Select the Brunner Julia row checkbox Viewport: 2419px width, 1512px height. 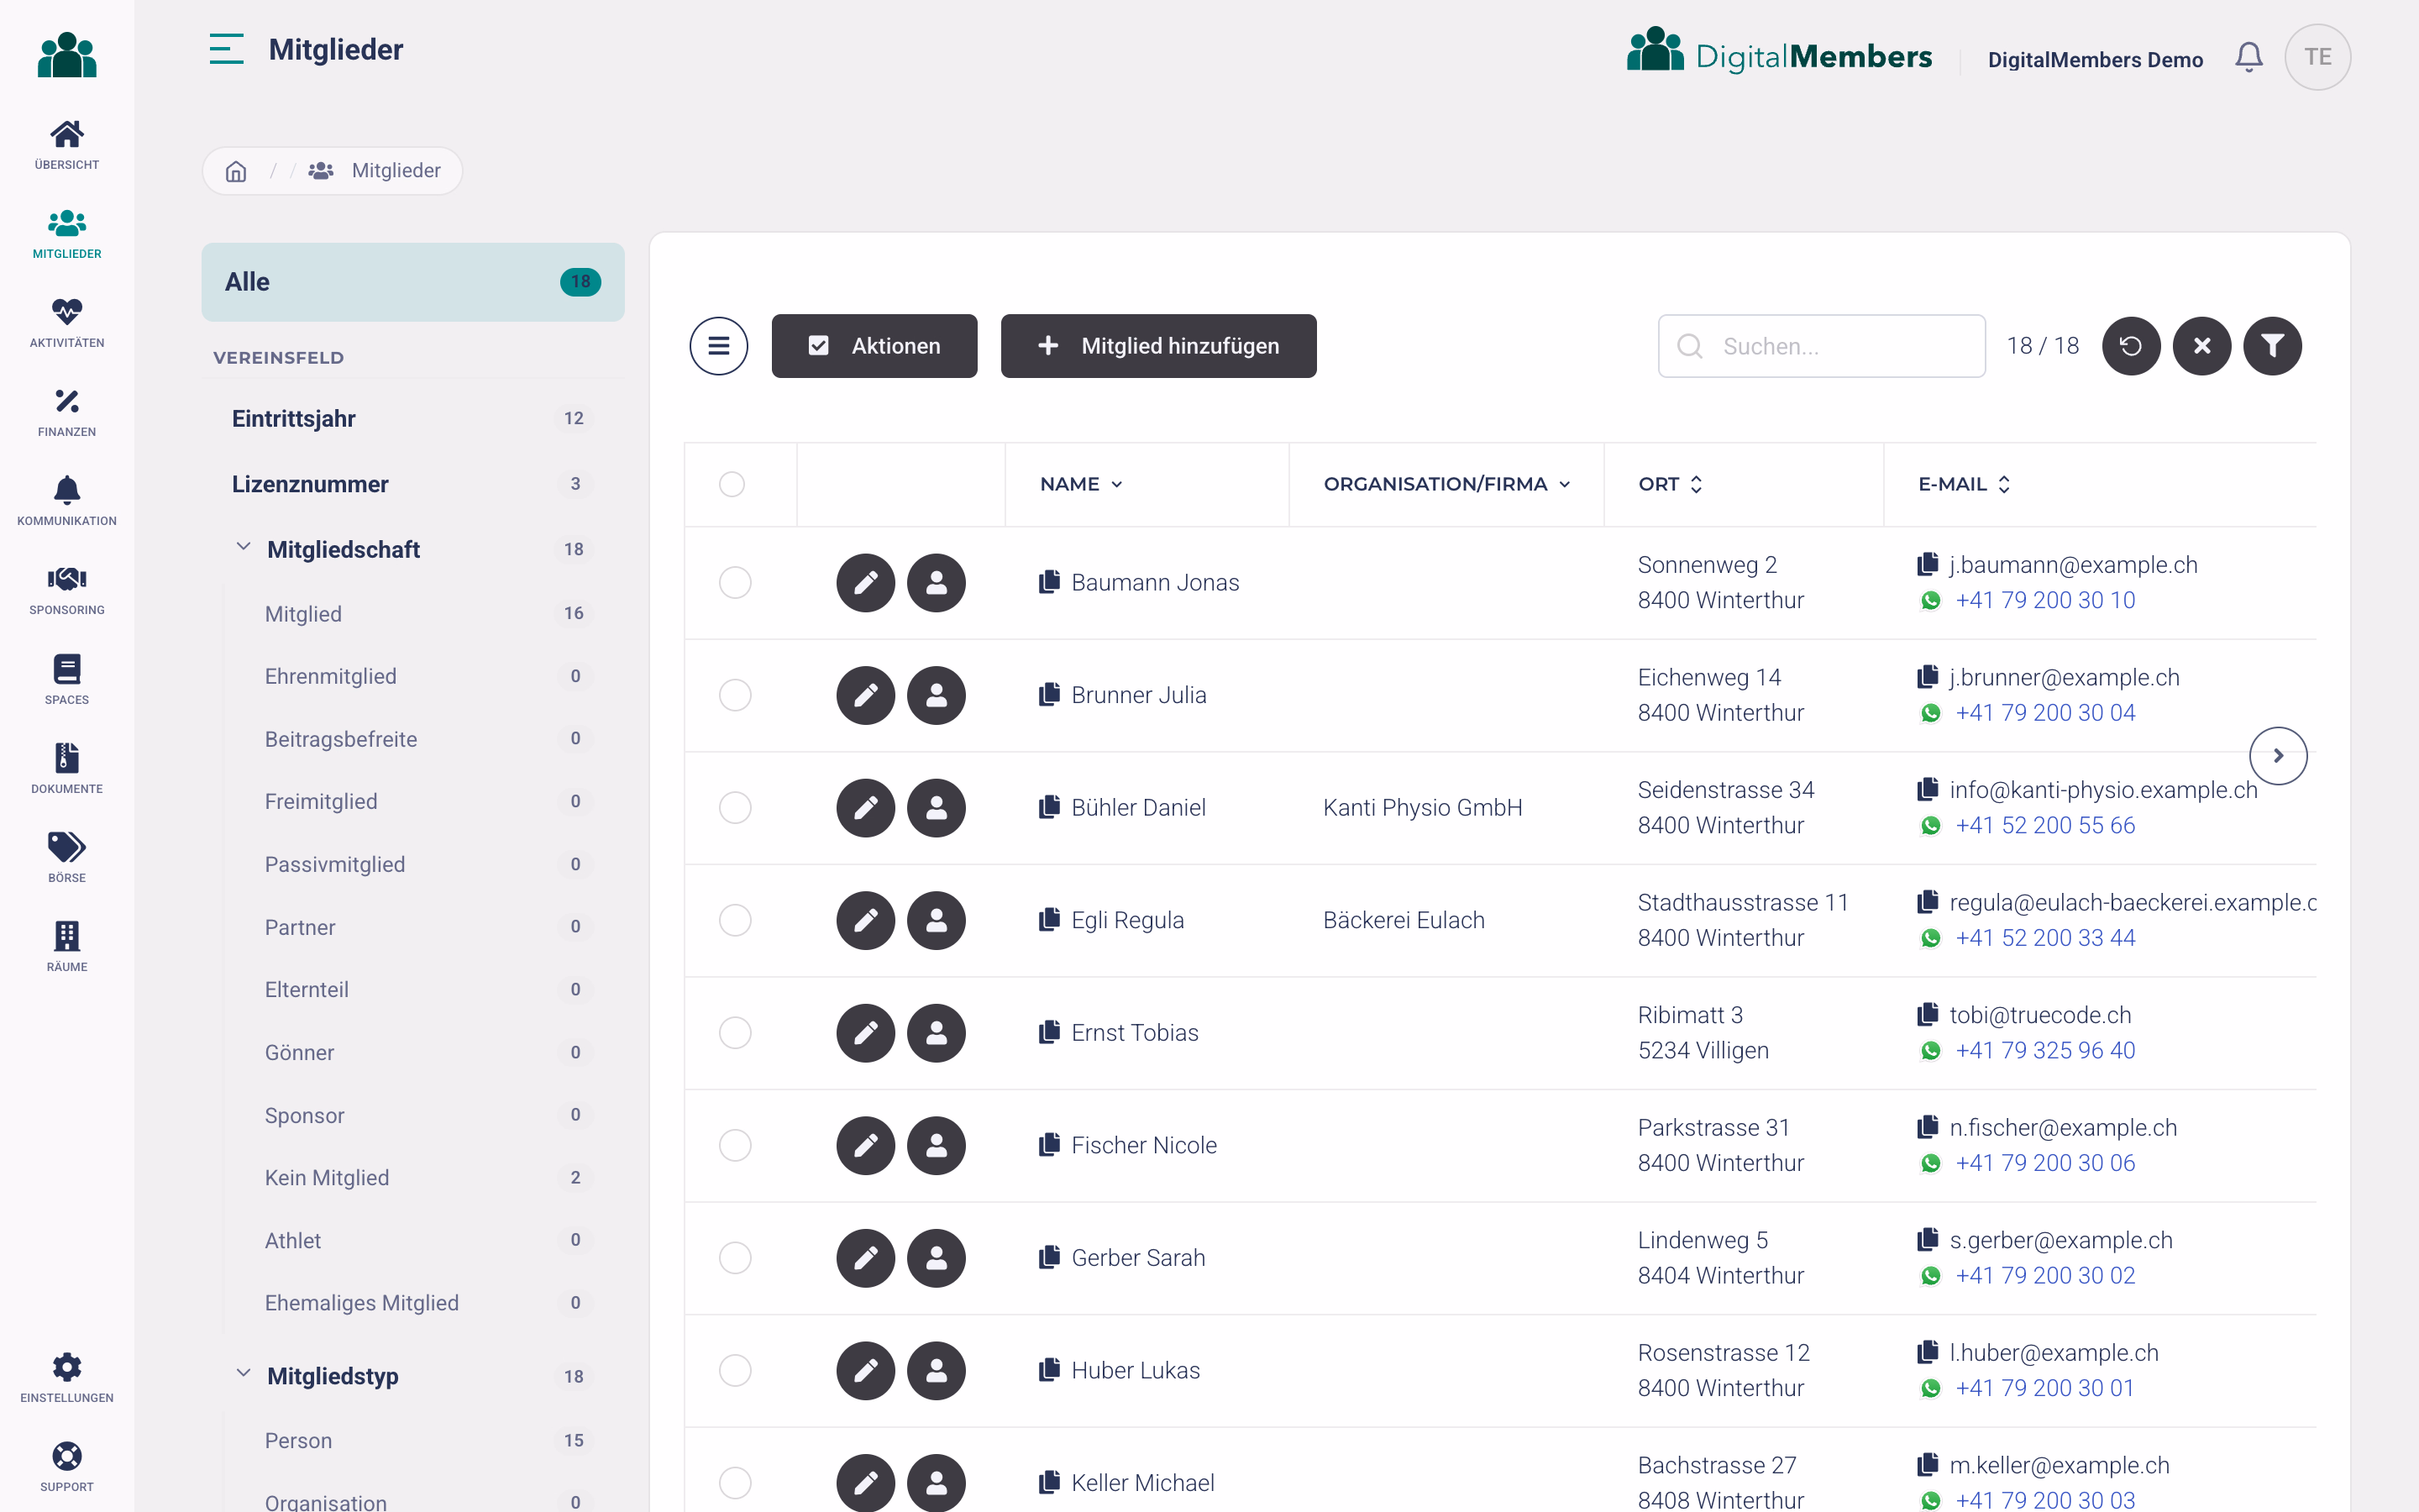click(x=735, y=695)
